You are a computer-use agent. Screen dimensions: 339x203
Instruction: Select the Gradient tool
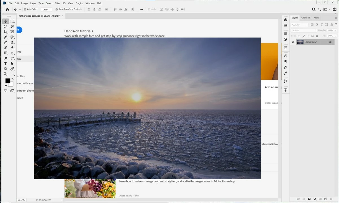(5, 53)
